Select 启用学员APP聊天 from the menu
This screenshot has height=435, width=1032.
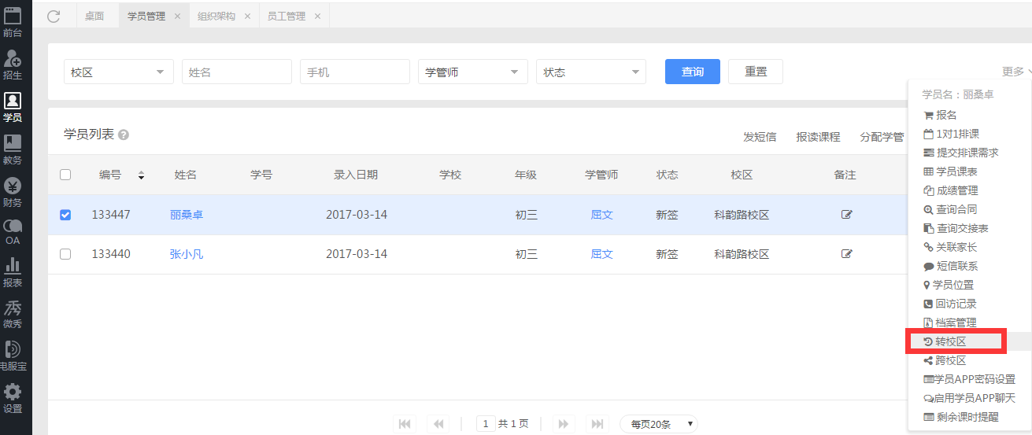point(969,398)
